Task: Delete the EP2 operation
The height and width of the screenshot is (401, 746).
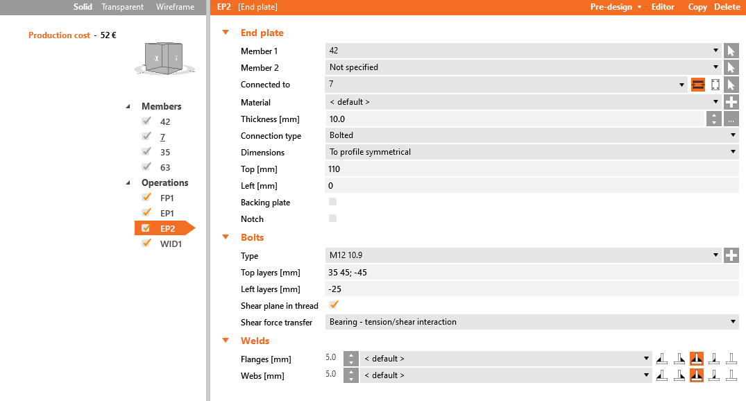Action: point(727,7)
